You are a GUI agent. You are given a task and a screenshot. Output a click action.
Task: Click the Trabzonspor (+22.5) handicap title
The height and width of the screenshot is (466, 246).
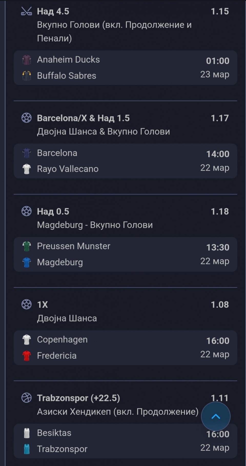coord(78,398)
